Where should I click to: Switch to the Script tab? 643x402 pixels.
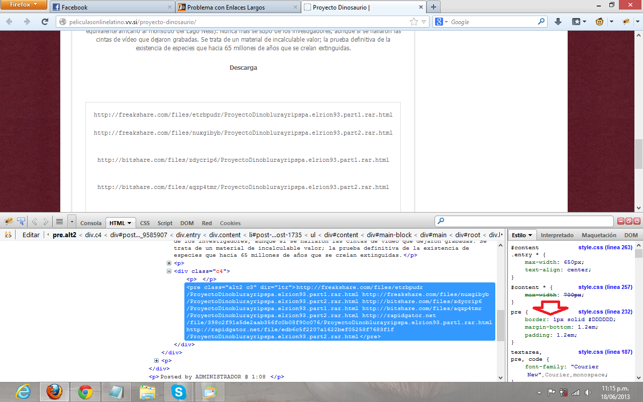pos(165,223)
